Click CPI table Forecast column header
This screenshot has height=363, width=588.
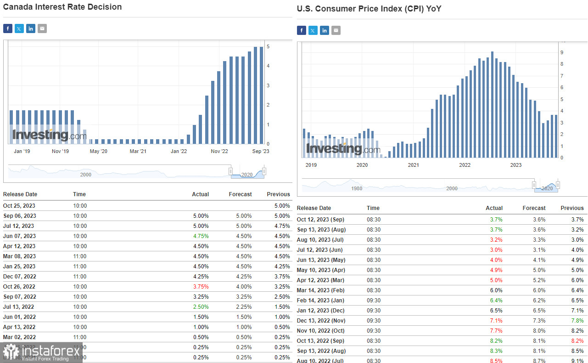click(x=534, y=208)
